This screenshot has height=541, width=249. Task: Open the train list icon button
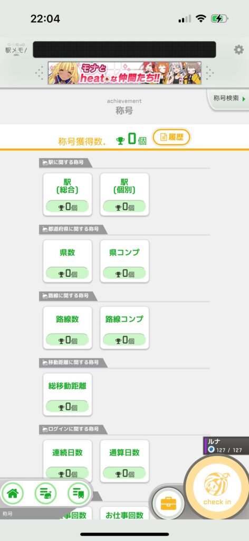[79, 494]
